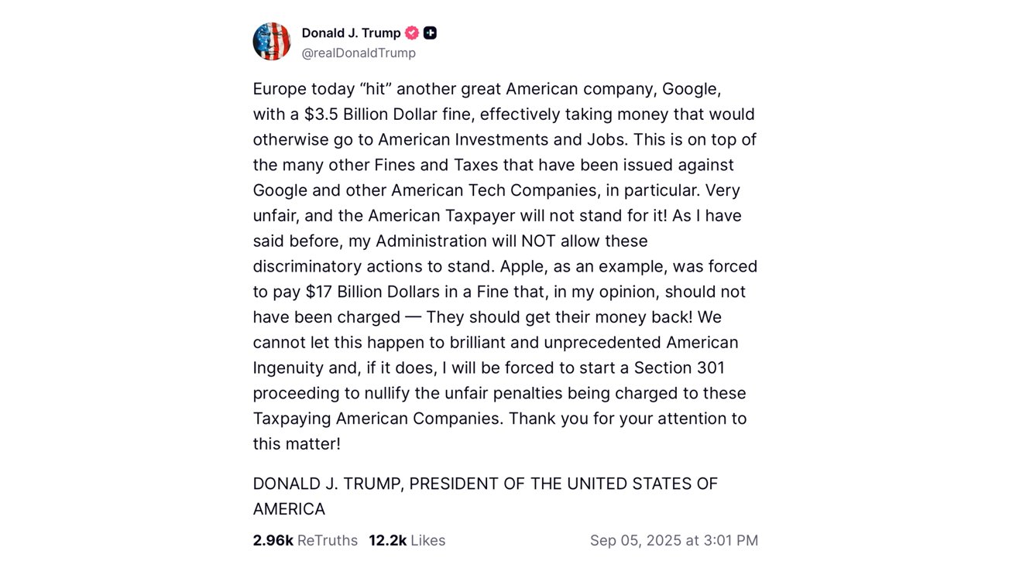The image size is (1016, 571).
Task: Click the Likes label
Action: (x=428, y=540)
